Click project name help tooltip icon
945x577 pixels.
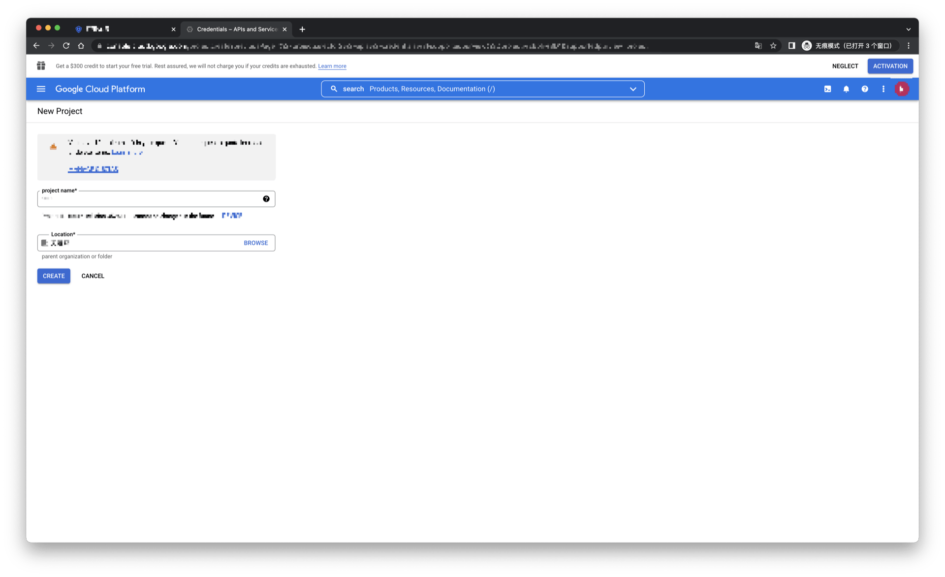pyautogui.click(x=266, y=199)
